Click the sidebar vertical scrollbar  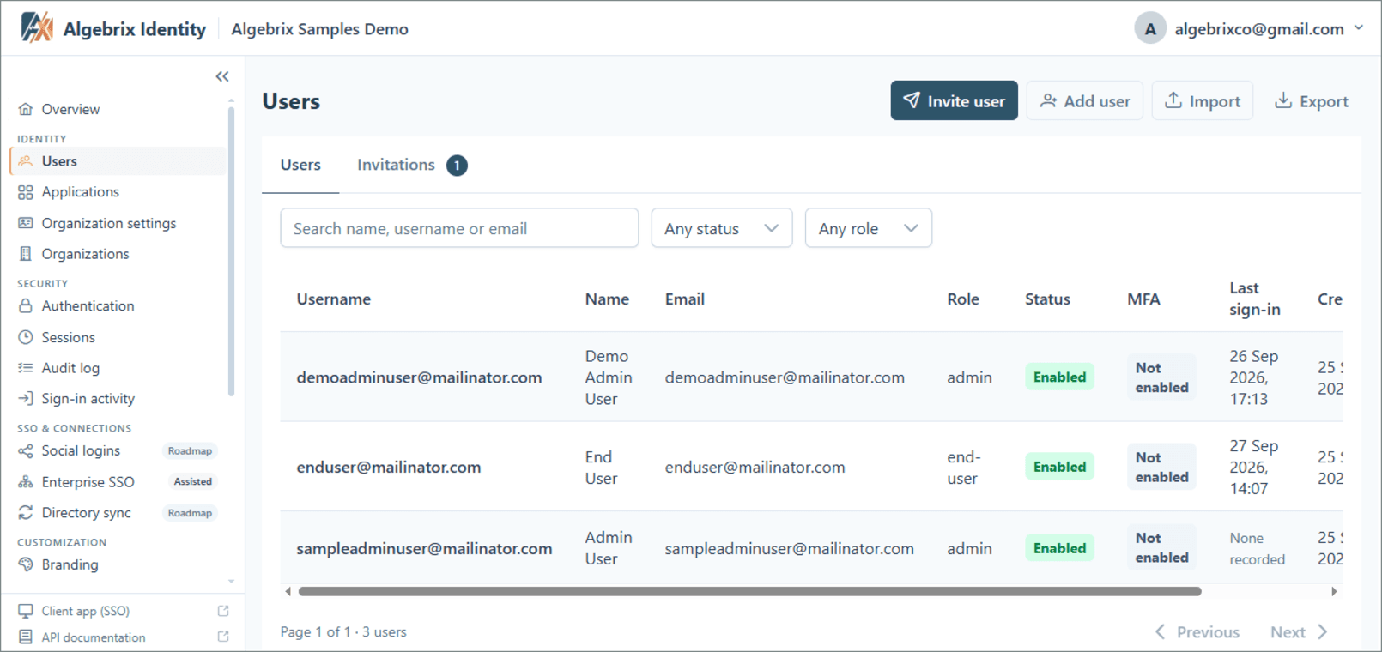(x=231, y=251)
